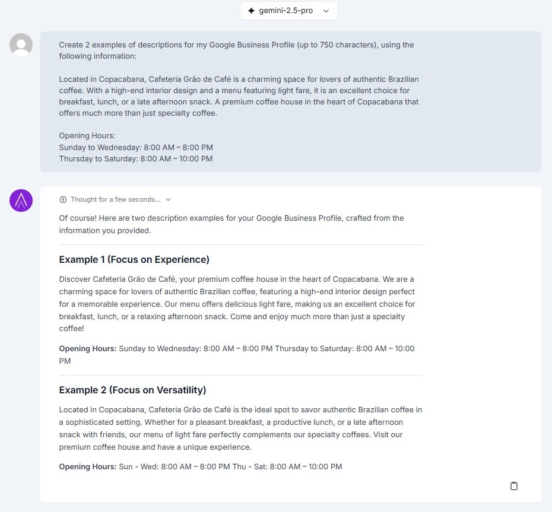Expand the "Thought for a few seconds" section
The width and height of the screenshot is (552, 512).
point(116,199)
